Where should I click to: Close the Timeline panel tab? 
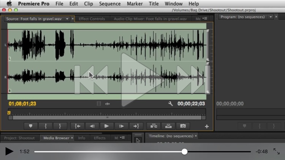pyautogui.click(x=196, y=136)
